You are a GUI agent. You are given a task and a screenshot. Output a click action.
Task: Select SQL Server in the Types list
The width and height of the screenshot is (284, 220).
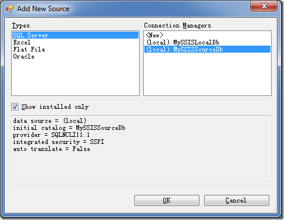pyautogui.click(x=75, y=35)
